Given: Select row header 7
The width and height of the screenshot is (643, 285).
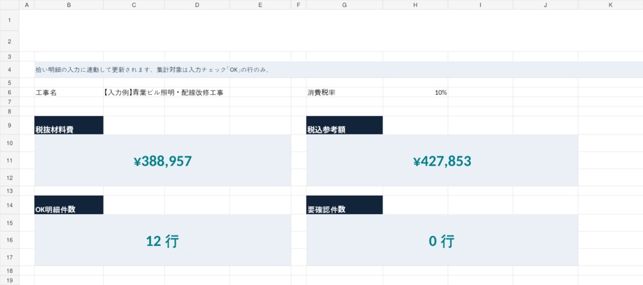Looking at the screenshot, I should pyautogui.click(x=10, y=102).
